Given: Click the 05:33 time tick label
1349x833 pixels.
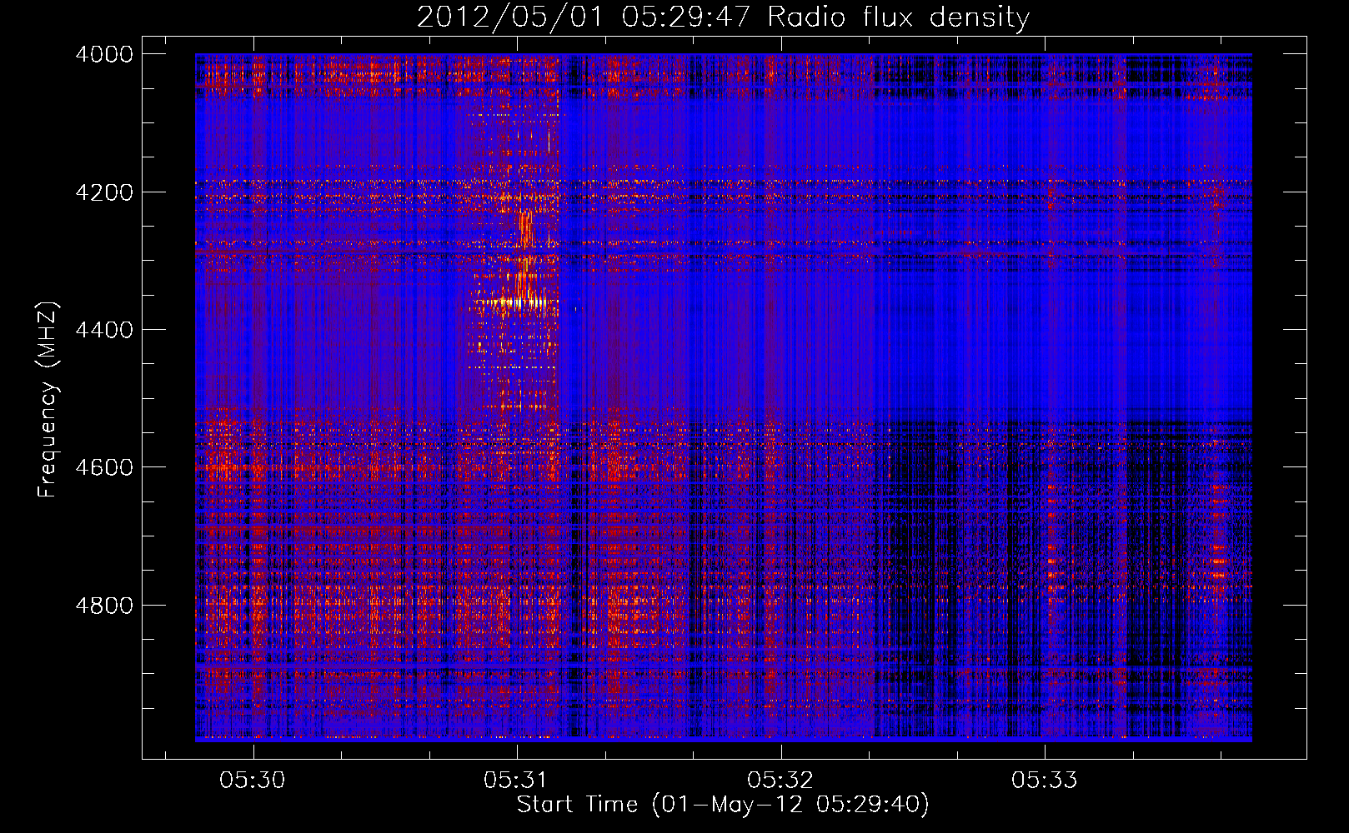Looking at the screenshot, I should pos(1045,781).
